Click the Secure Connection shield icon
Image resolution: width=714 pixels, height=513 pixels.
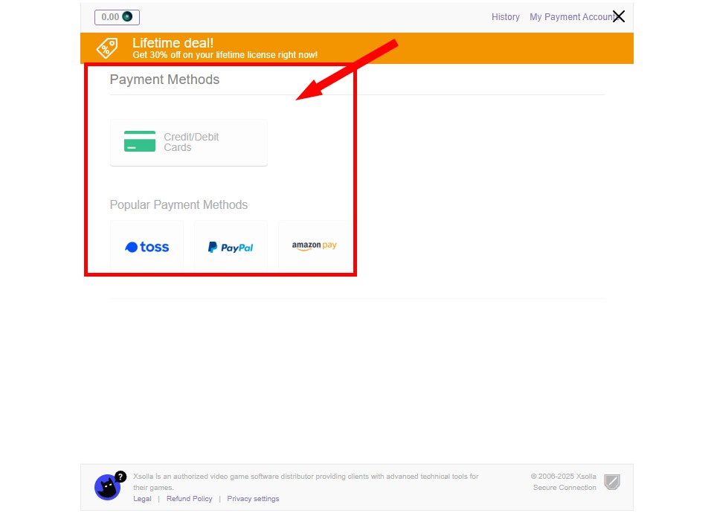pos(611,483)
